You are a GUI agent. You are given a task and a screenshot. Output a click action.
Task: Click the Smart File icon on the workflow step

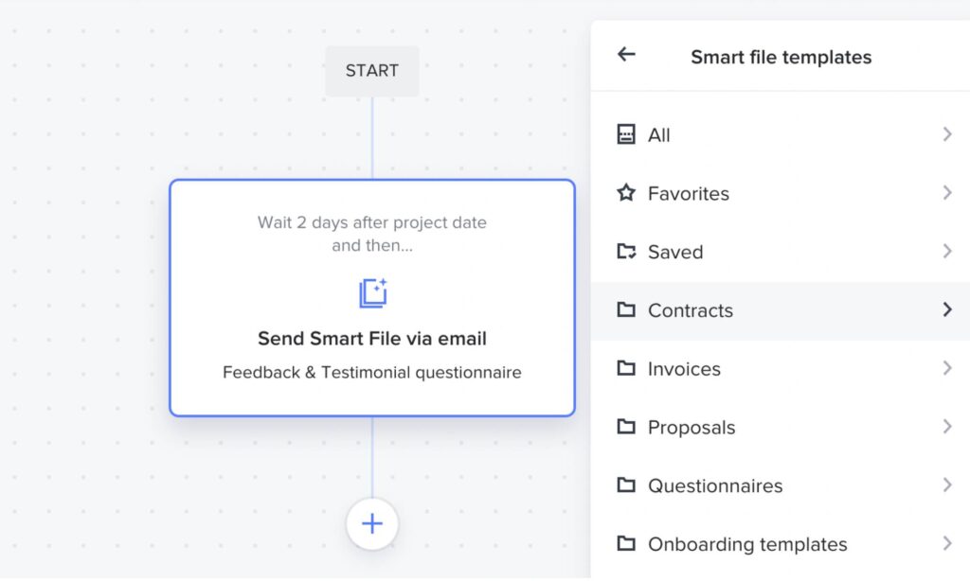pos(372,292)
